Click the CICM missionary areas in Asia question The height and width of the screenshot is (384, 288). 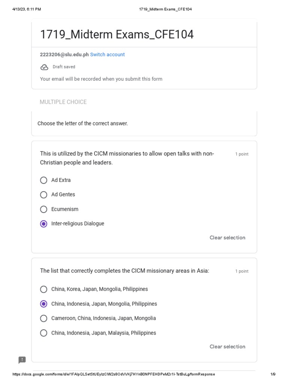(124, 271)
